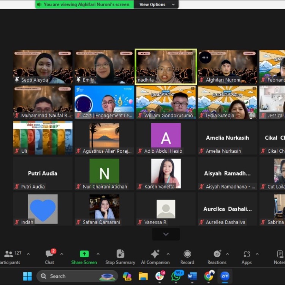Click the green Share Screen icon
The image size is (285, 285).
[84, 254]
